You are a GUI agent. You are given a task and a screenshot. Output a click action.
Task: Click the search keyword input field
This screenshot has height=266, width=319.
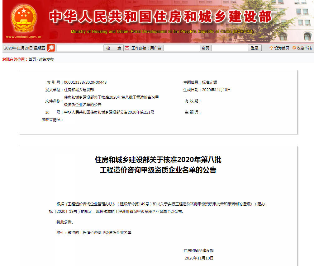(x=80, y=48)
